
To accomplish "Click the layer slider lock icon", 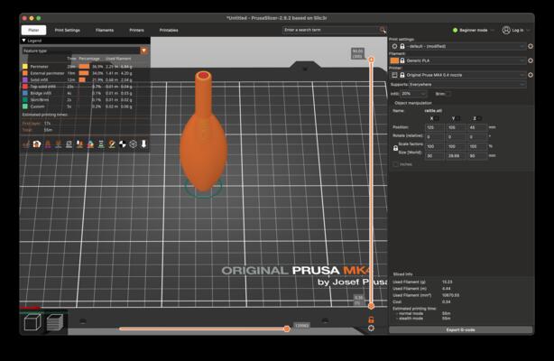I will click(371, 319).
